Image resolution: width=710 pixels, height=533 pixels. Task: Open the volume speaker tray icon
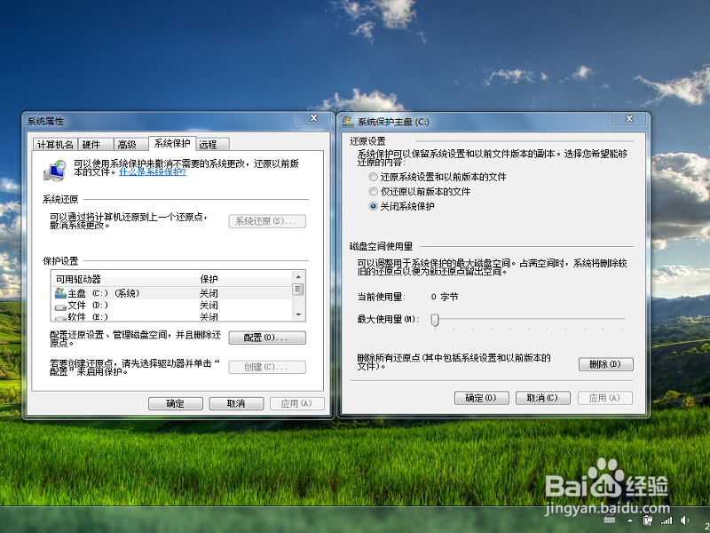click(684, 521)
